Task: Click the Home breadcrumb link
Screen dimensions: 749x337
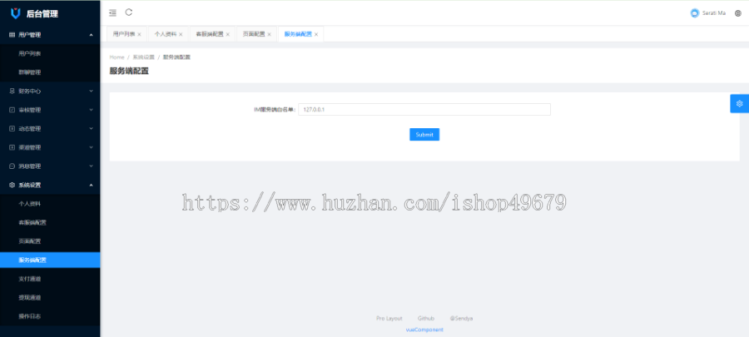Action: tap(117, 57)
